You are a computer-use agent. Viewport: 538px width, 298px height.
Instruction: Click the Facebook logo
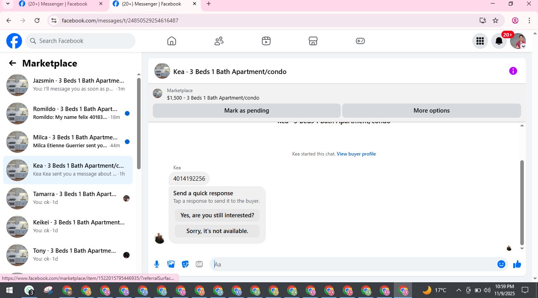14,41
